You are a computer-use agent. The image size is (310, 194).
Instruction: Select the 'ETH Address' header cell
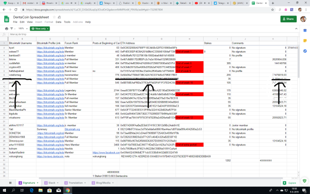[134, 43]
